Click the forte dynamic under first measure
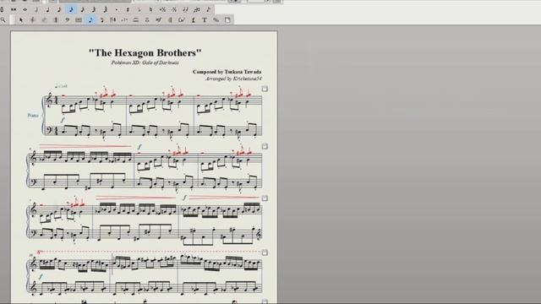The height and width of the screenshot is (304, 541). pos(63,120)
